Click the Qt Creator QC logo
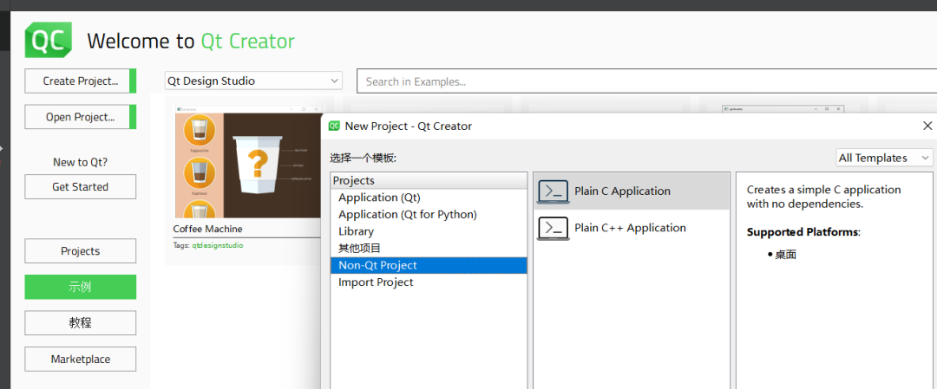The height and width of the screenshot is (389, 937). point(49,40)
